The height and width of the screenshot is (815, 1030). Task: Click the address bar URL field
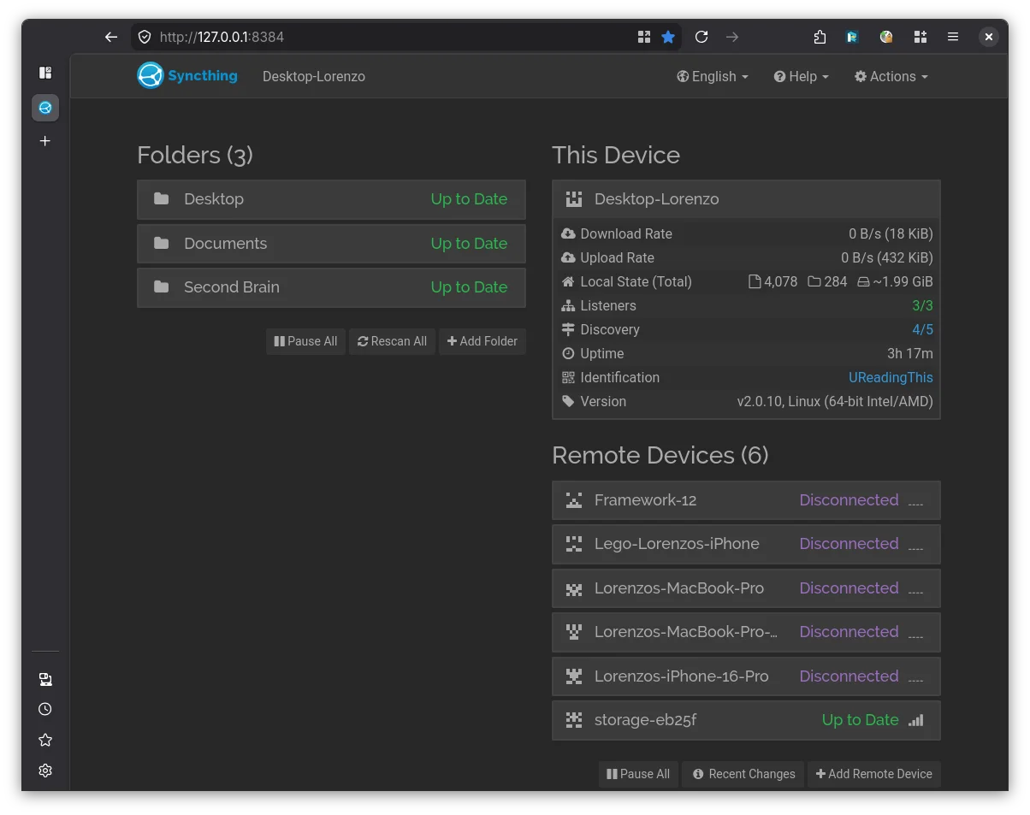(x=385, y=37)
